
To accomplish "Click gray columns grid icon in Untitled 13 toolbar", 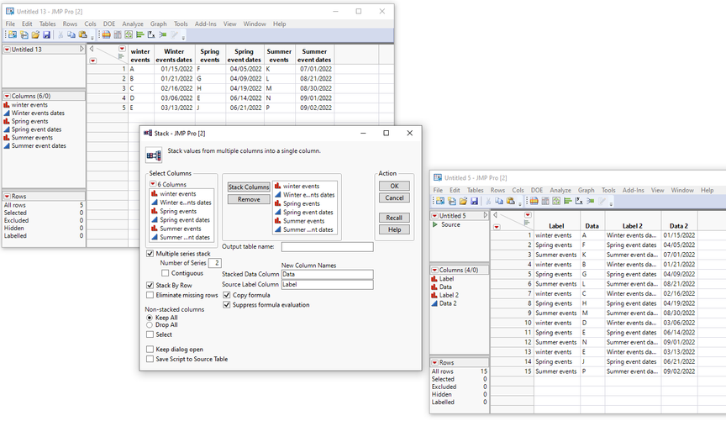I will (x=118, y=34).
